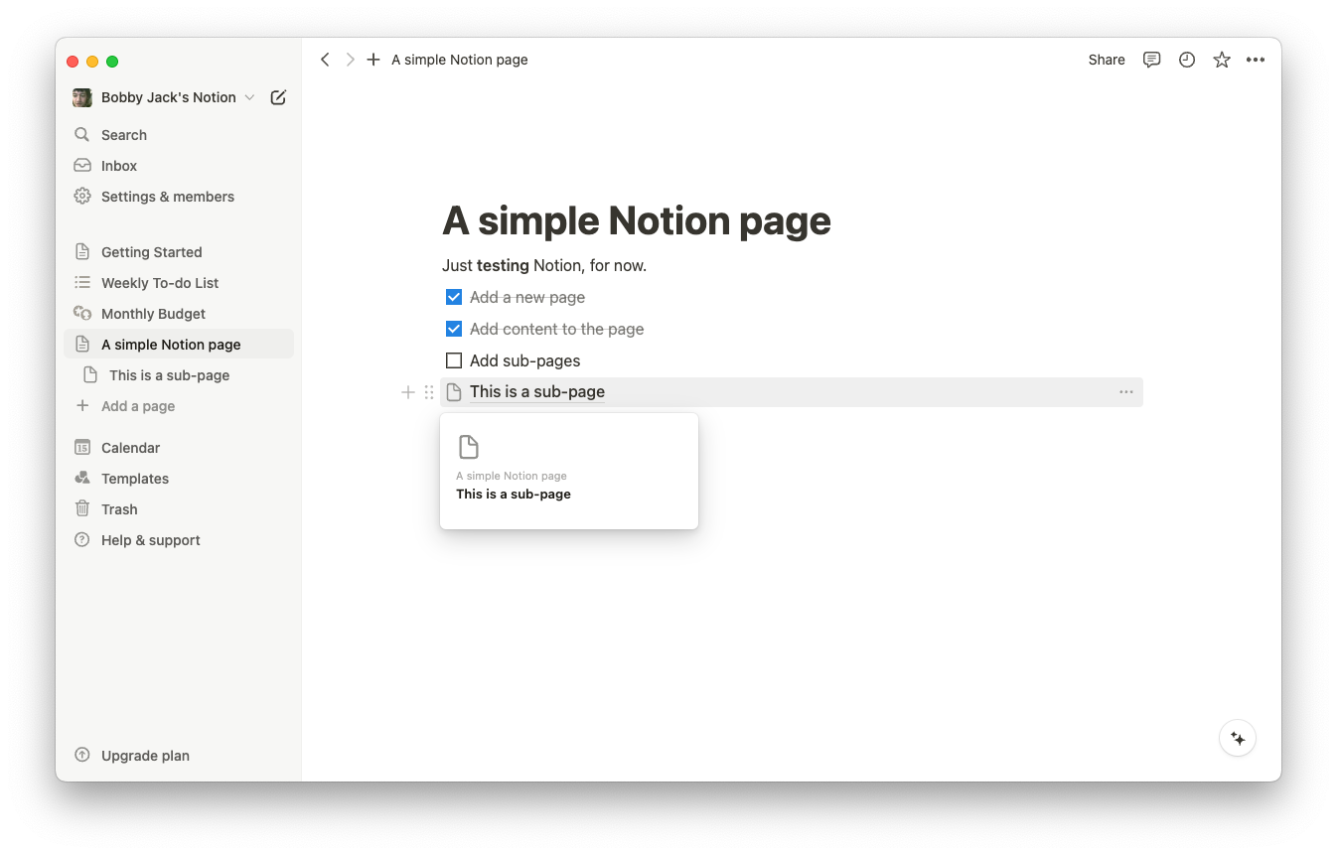The height and width of the screenshot is (855, 1337).
Task: Open the three-dot page menu at top right
Action: click(x=1256, y=60)
